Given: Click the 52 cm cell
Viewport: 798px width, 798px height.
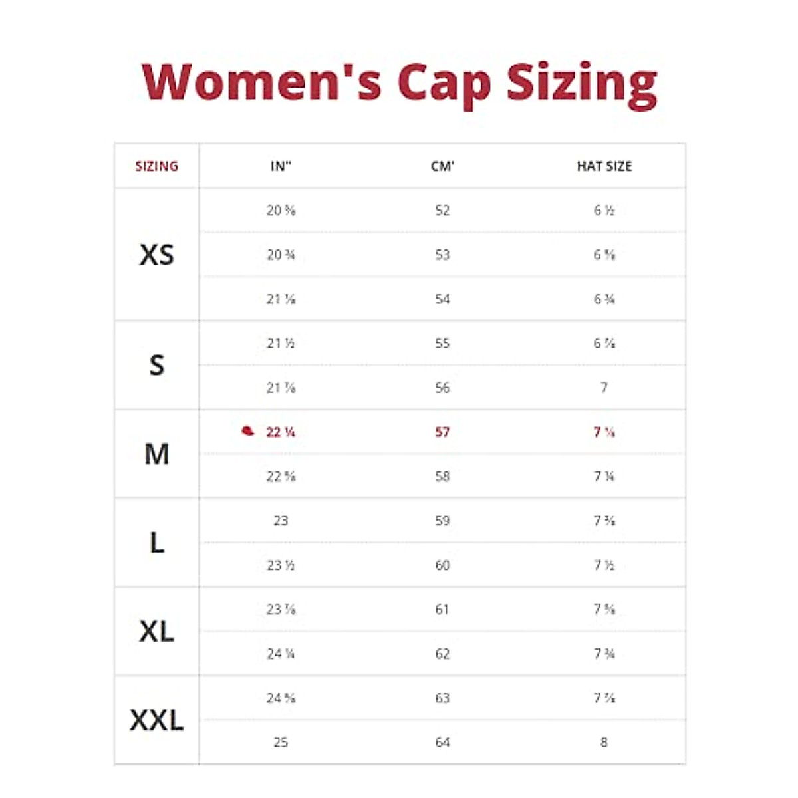Looking at the screenshot, I should click(x=442, y=211).
